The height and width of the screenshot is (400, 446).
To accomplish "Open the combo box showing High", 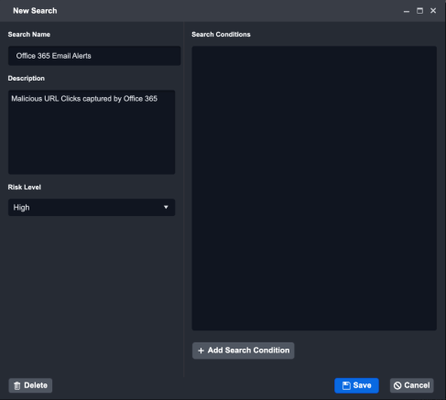I will point(92,208).
